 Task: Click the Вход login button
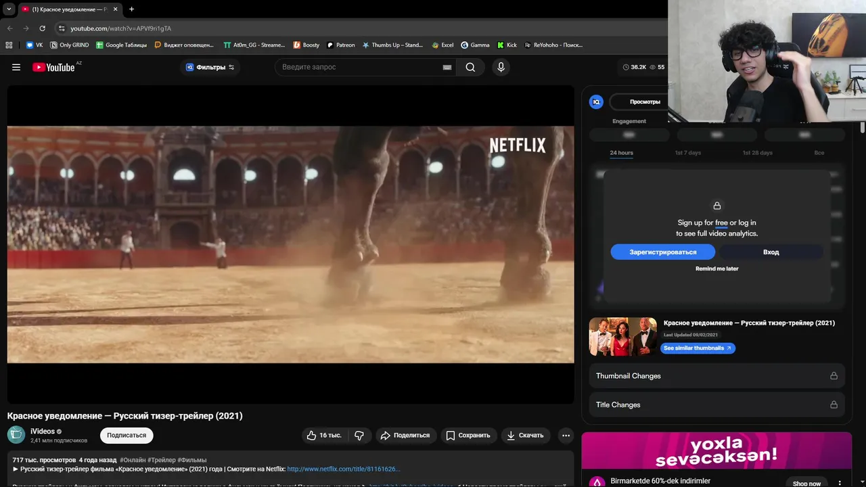pos(771,252)
